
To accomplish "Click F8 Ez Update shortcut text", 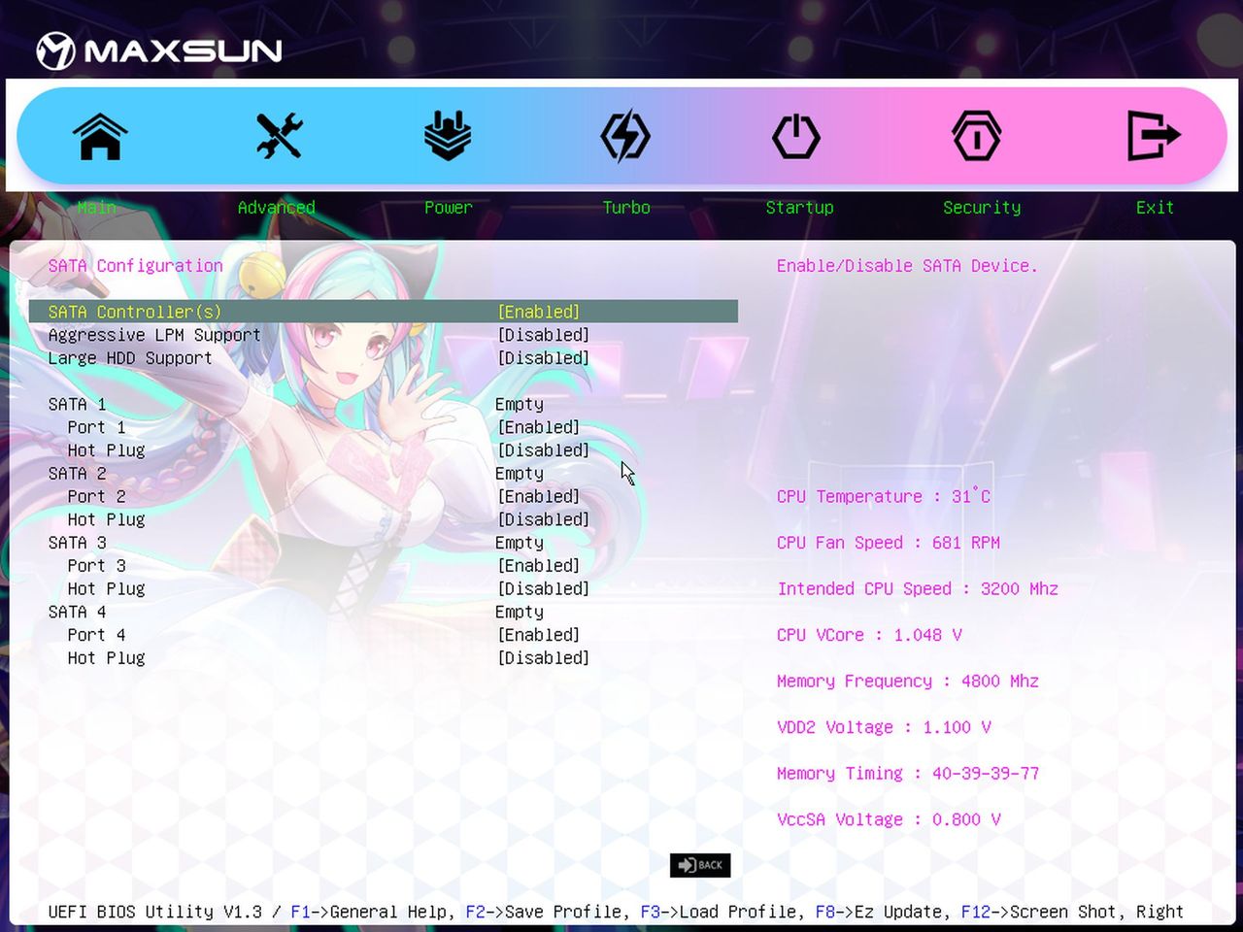I will [x=883, y=912].
